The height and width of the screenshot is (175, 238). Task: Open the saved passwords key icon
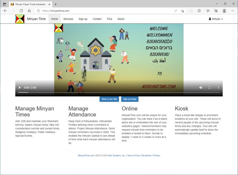176,11
